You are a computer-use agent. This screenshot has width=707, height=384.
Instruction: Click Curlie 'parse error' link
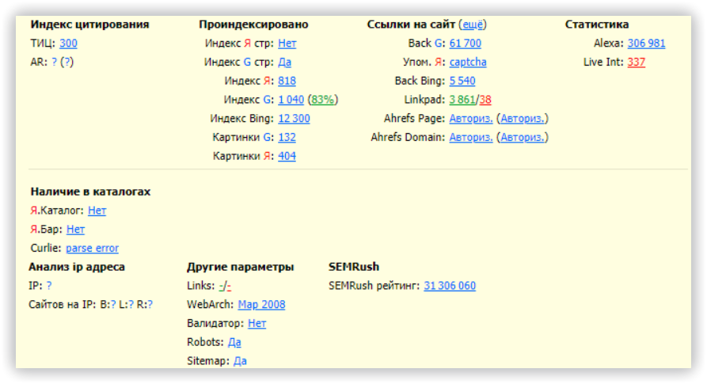[92, 249]
